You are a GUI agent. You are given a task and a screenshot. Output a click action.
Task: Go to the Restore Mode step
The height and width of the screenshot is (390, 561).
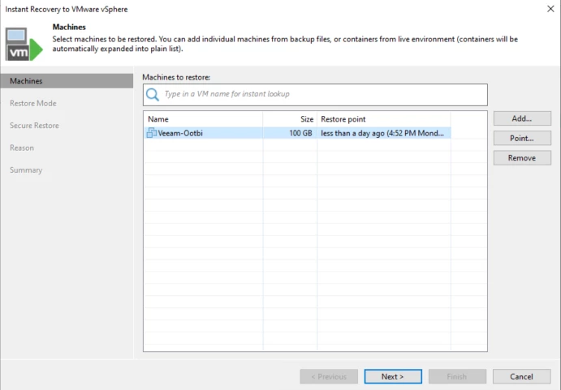point(33,103)
